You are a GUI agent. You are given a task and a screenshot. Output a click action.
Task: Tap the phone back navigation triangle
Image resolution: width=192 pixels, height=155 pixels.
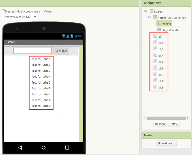pos(20,148)
